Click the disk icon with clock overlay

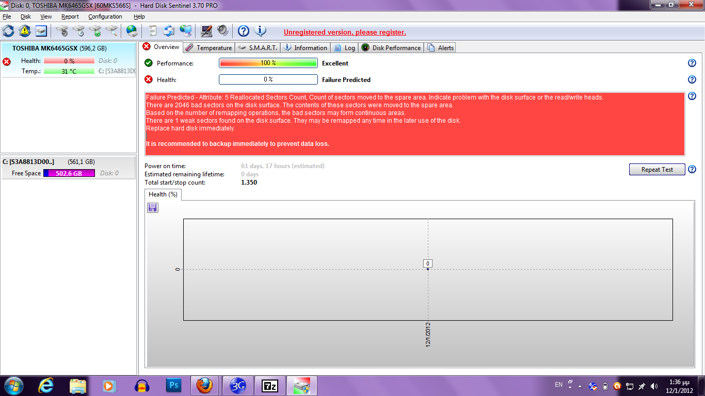click(x=78, y=31)
